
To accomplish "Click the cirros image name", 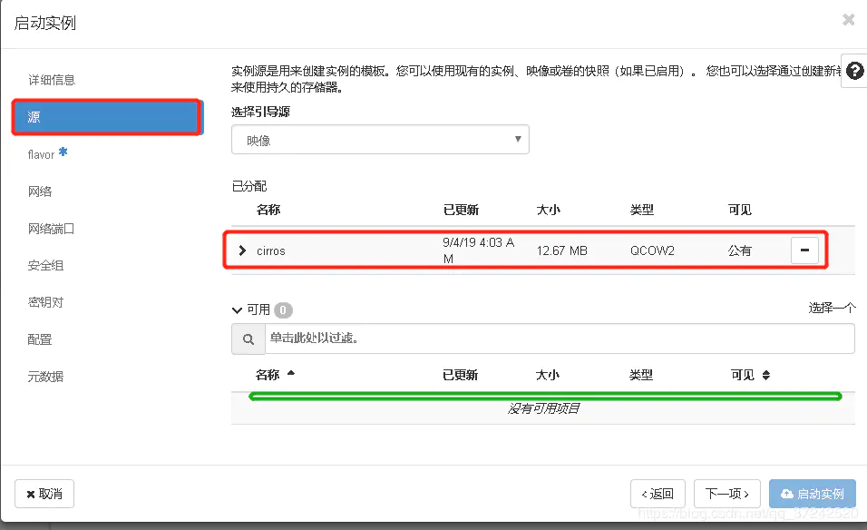I will pyautogui.click(x=271, y=251).
